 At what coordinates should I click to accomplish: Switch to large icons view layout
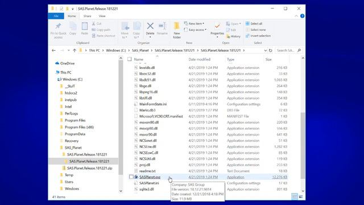point(301,197)
